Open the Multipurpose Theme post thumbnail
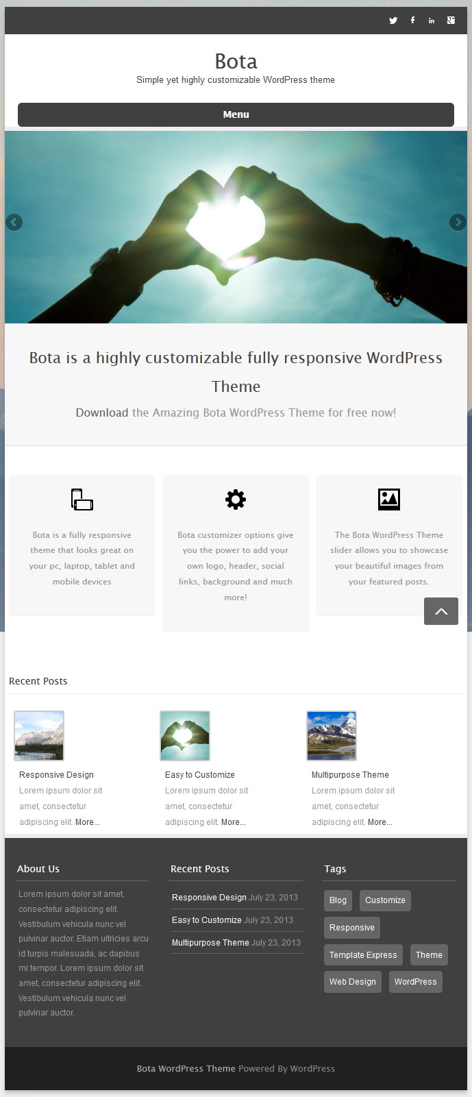 click(x=332, y=736)
